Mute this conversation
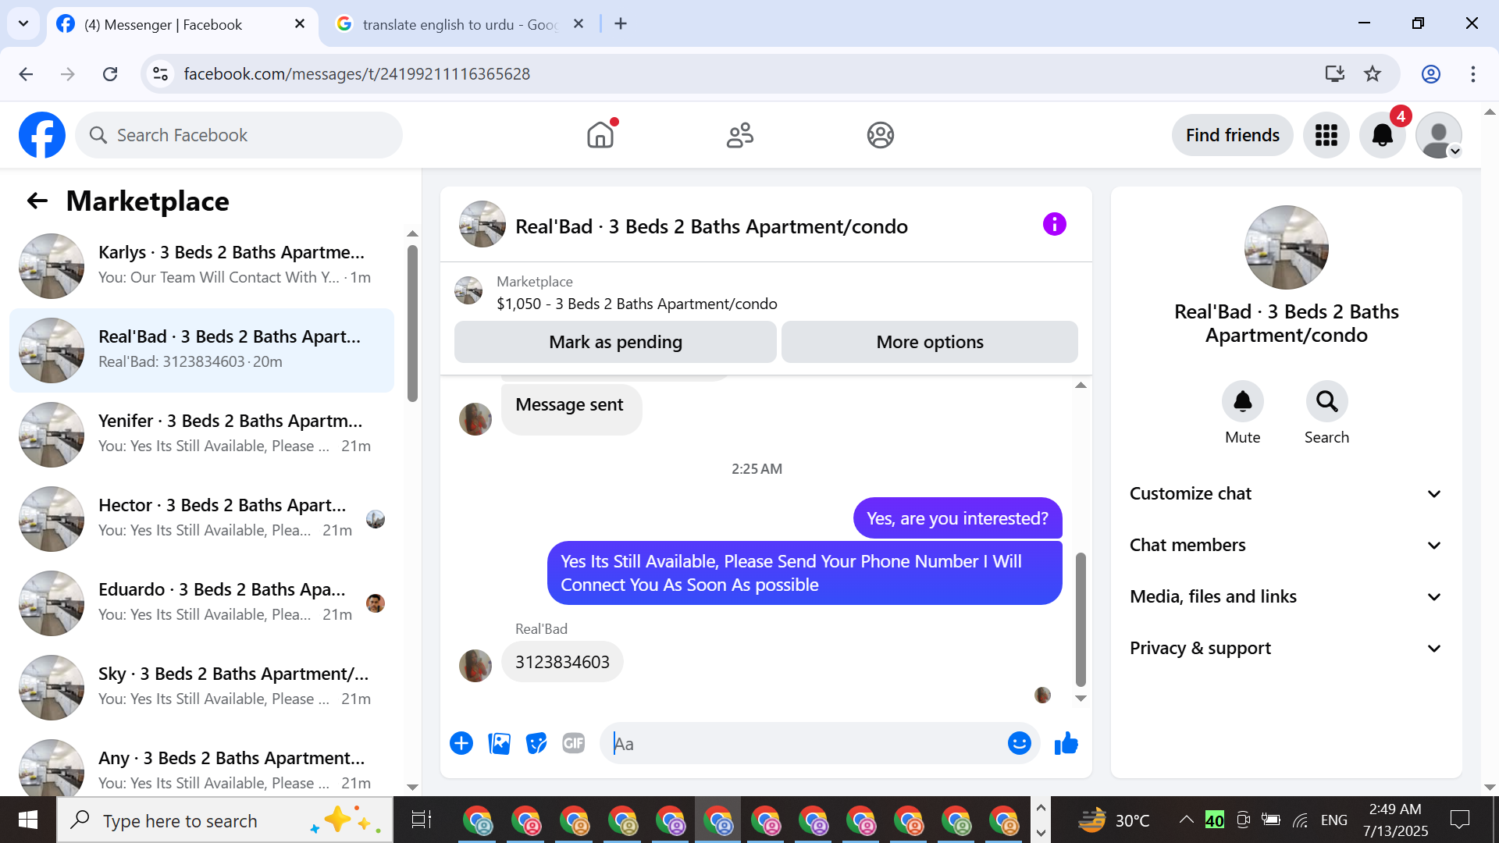This screenshot has height=843, width=1499. pyautogui.click(x=1242, y=402)
